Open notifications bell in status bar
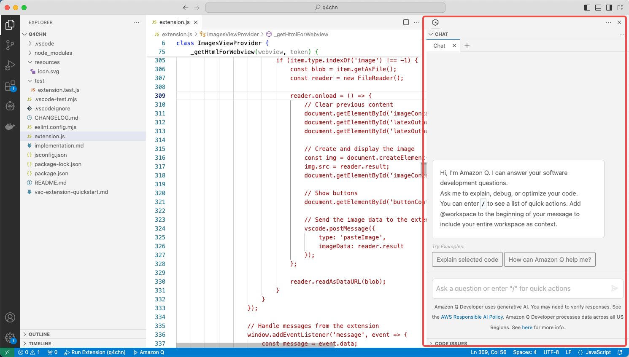629x357 pixels. coord(620,352)
